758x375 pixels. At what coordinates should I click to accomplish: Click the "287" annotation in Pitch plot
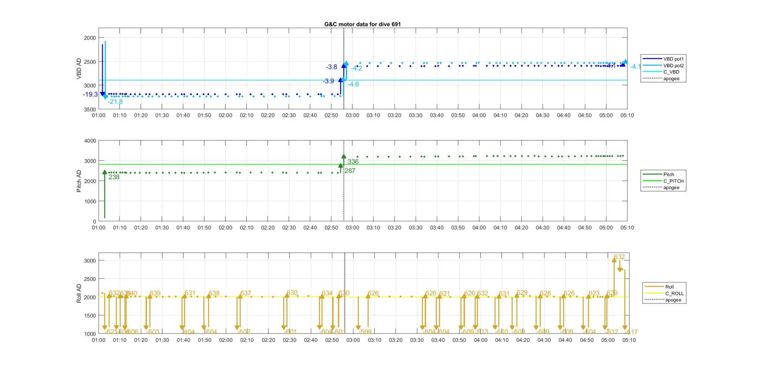350,171
